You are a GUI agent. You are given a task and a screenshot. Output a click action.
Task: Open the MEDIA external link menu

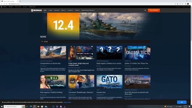(63, 10)
